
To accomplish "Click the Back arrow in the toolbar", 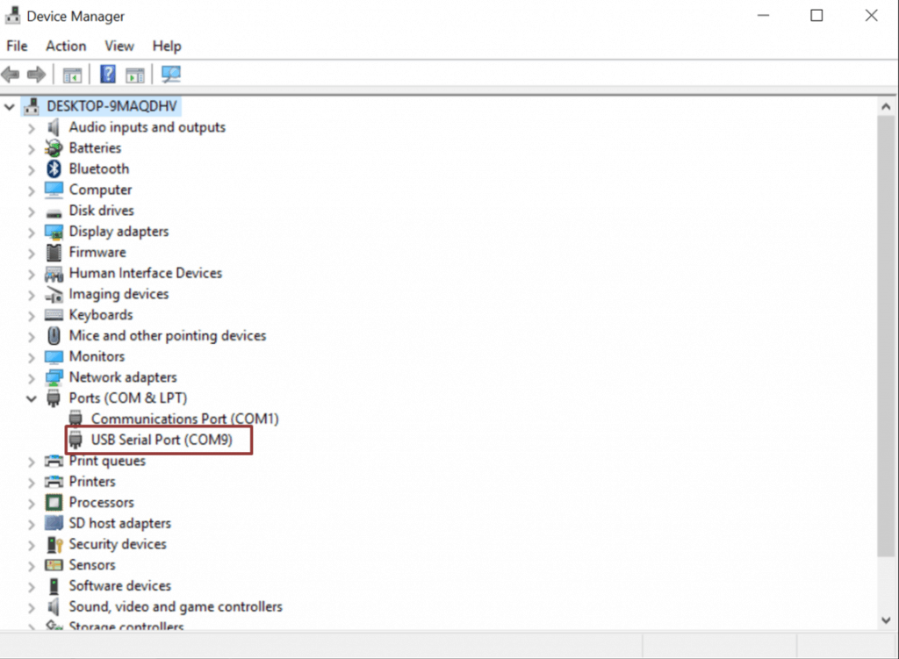I will point(11,75).
